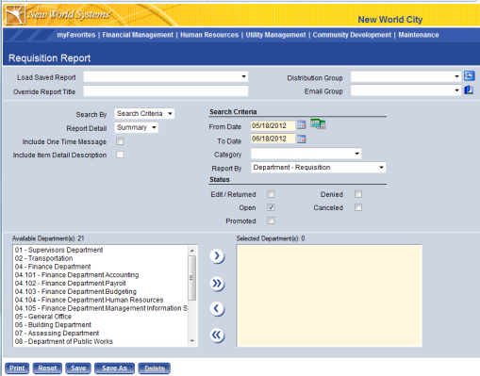The height and width of the screenshot is (376, 480).
Task: Click the Save button
Action: pyautogui.click(x=78, y=368)
